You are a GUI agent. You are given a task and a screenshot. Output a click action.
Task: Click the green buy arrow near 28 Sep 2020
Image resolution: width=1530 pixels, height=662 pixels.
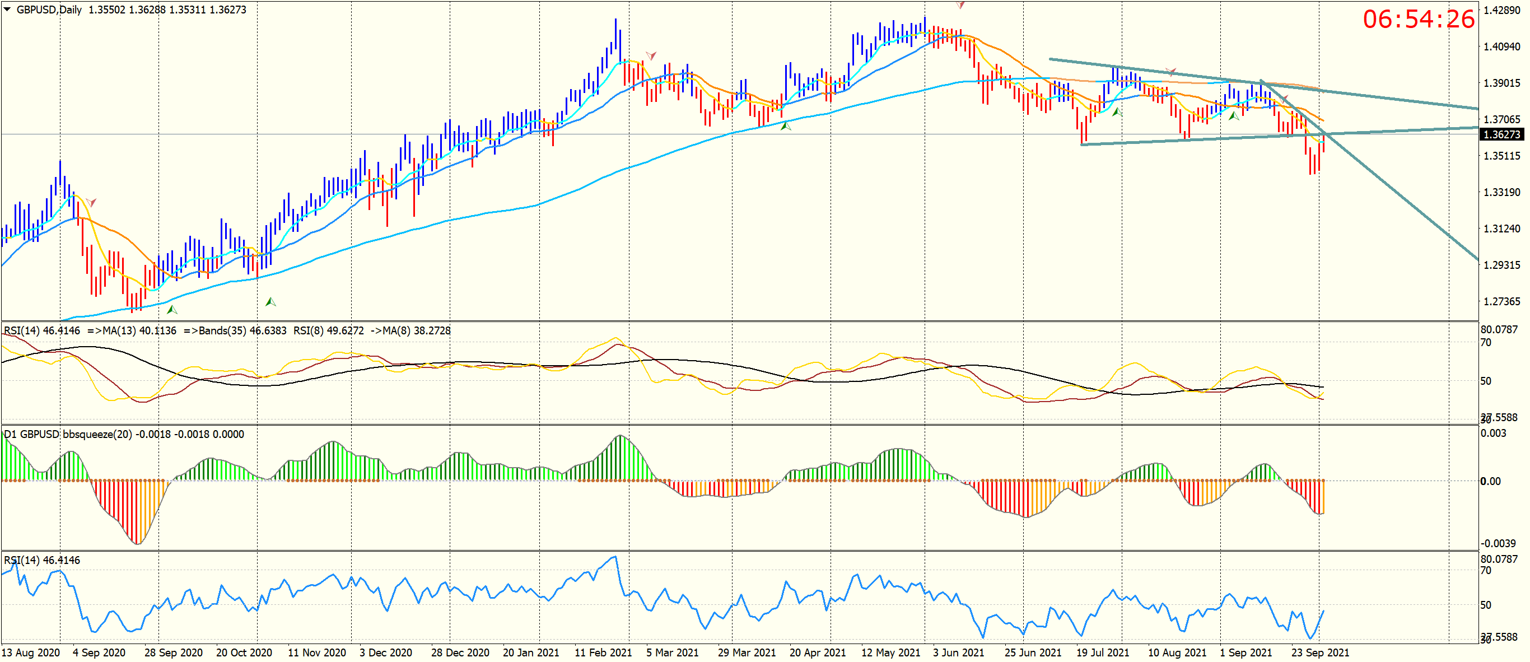point(172,309)
